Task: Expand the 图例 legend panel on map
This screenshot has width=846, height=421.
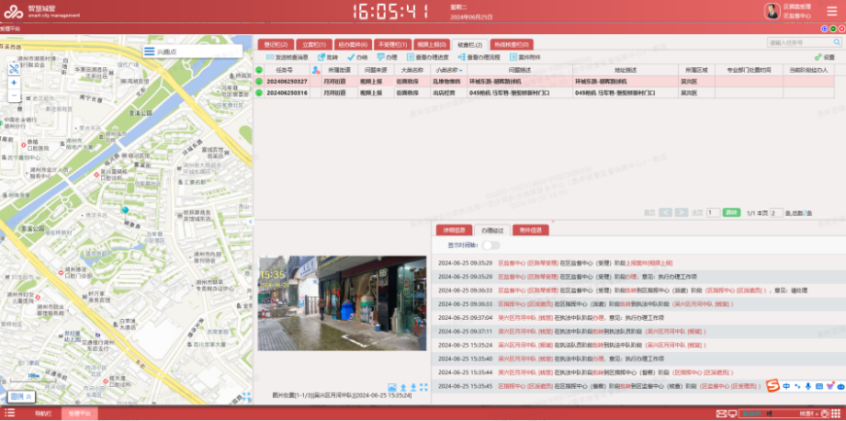Action: click(21, 397)
